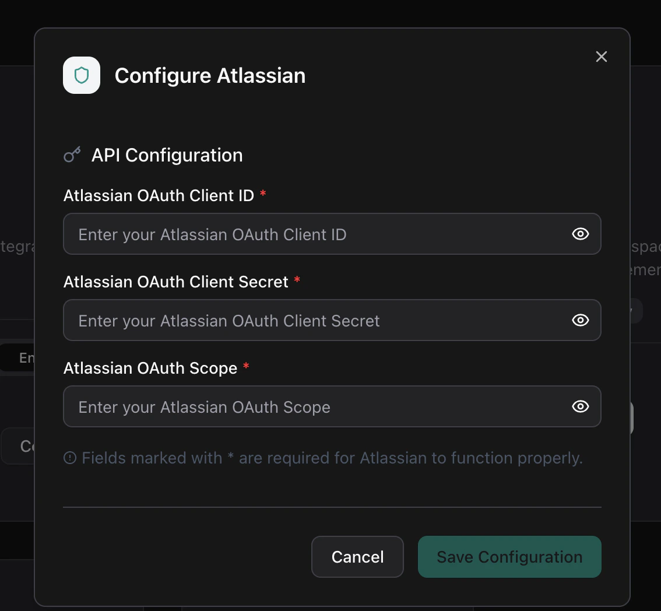661x611 pixels.
Task: Click the "API Configuration" section heading
Action: coord(167,155)
